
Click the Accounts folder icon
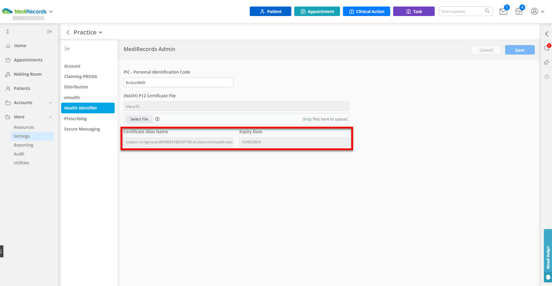tap(8, 103)
